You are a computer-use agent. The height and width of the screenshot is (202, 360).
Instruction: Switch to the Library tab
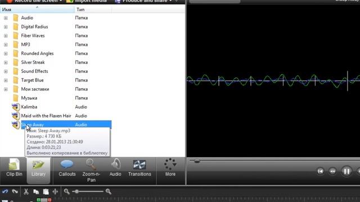[x=38, y=171]
